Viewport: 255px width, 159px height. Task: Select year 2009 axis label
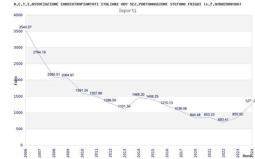tap(68, 153)
